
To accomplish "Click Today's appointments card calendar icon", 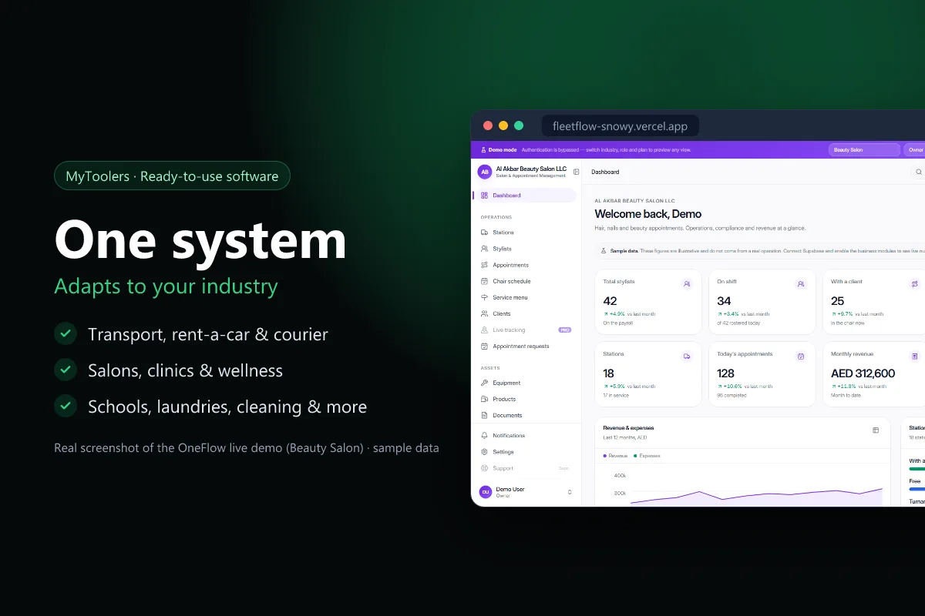I will (801, 357).
